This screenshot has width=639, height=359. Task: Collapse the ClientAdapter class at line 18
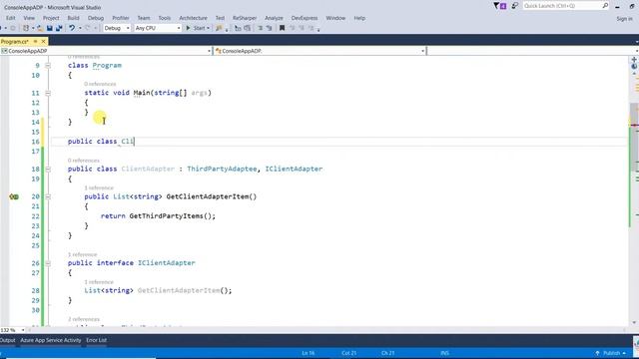[48, 169]
